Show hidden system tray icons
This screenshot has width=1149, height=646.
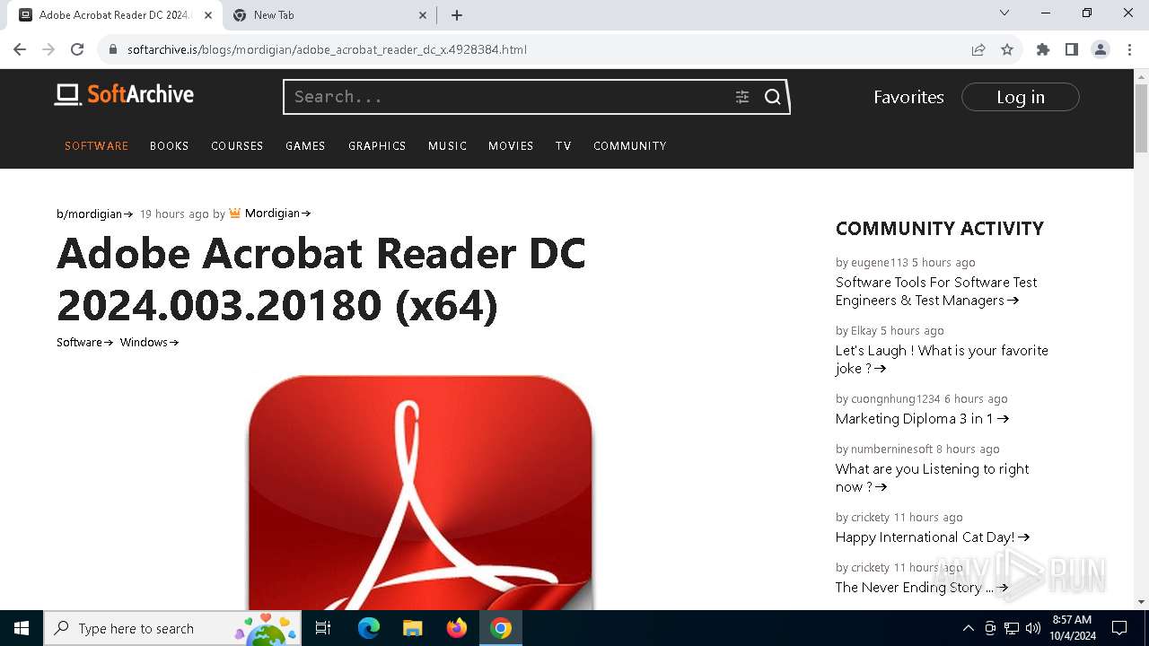(x=968, y=628)
